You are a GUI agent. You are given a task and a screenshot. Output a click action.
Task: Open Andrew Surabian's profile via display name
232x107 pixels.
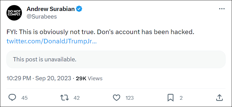tap(51, 9)
